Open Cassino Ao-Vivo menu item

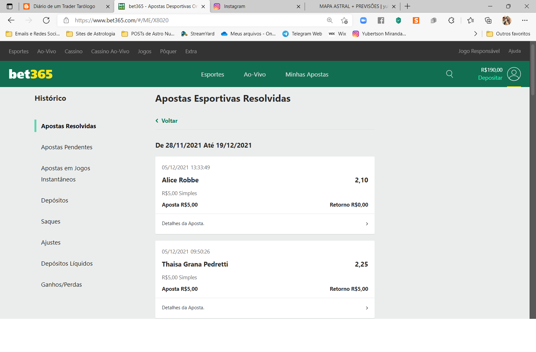click(x=110, y=51)
